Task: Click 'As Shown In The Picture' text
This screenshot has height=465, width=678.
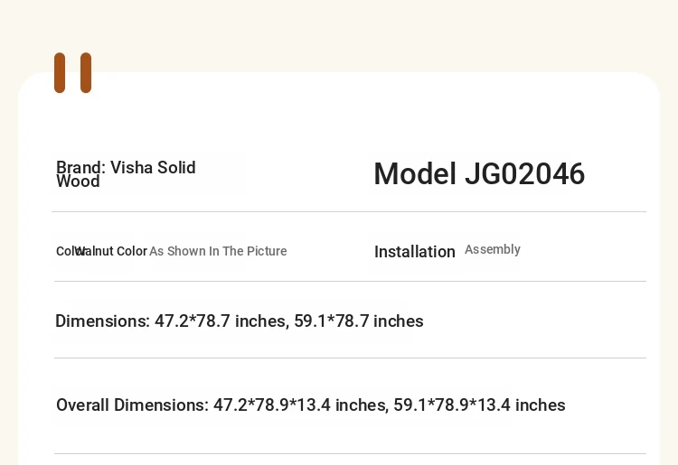Action: pyautogui.click(x=218, y=251)
